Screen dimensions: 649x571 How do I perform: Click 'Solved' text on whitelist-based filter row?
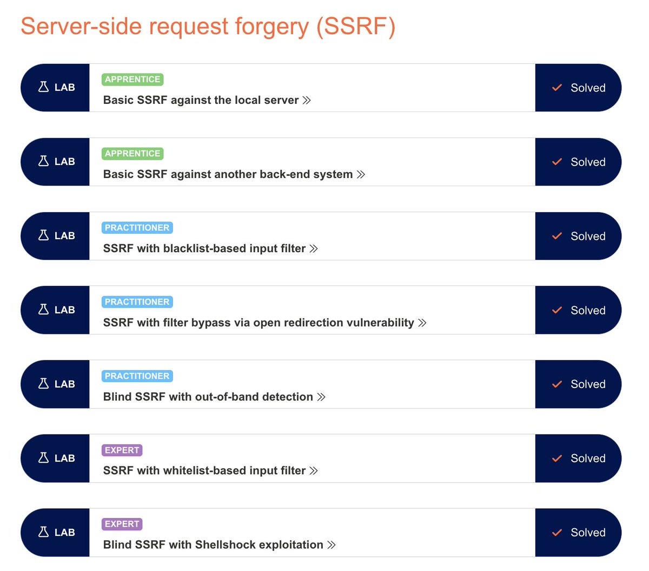pyautogui.click(x=588, y=458)
